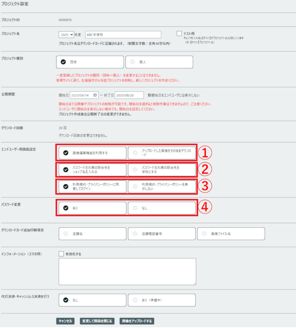Set パスワード変更 to なし
This screenshot has height=328, width=296.
pyautogui.click(x=162, y=208)
